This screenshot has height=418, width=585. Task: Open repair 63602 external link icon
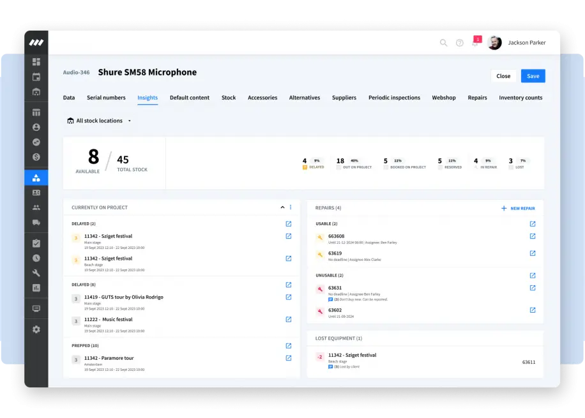pos(533,310)
